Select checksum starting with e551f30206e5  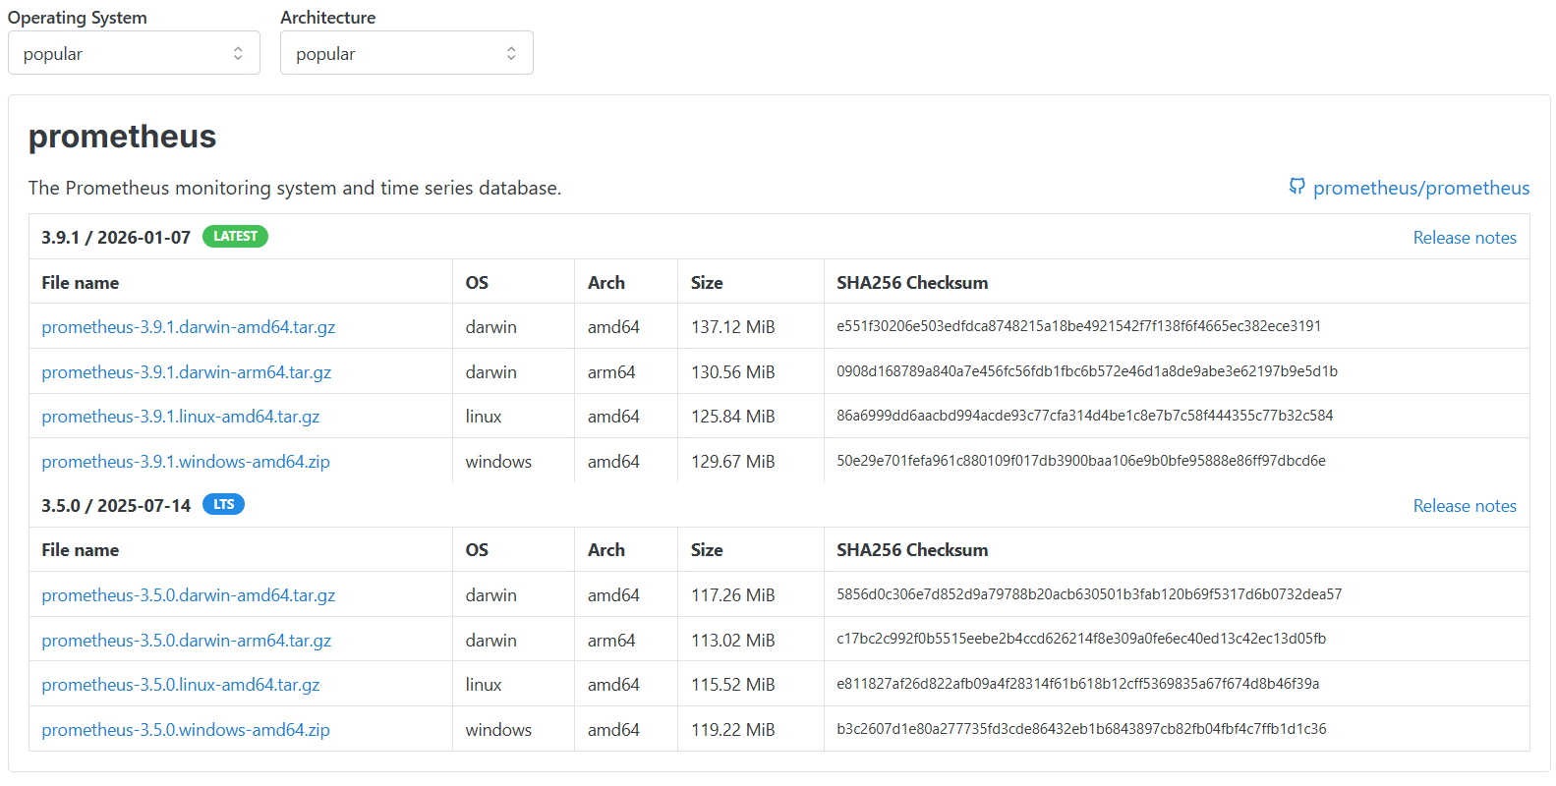pyautogui.click(x=1078, y=326)
